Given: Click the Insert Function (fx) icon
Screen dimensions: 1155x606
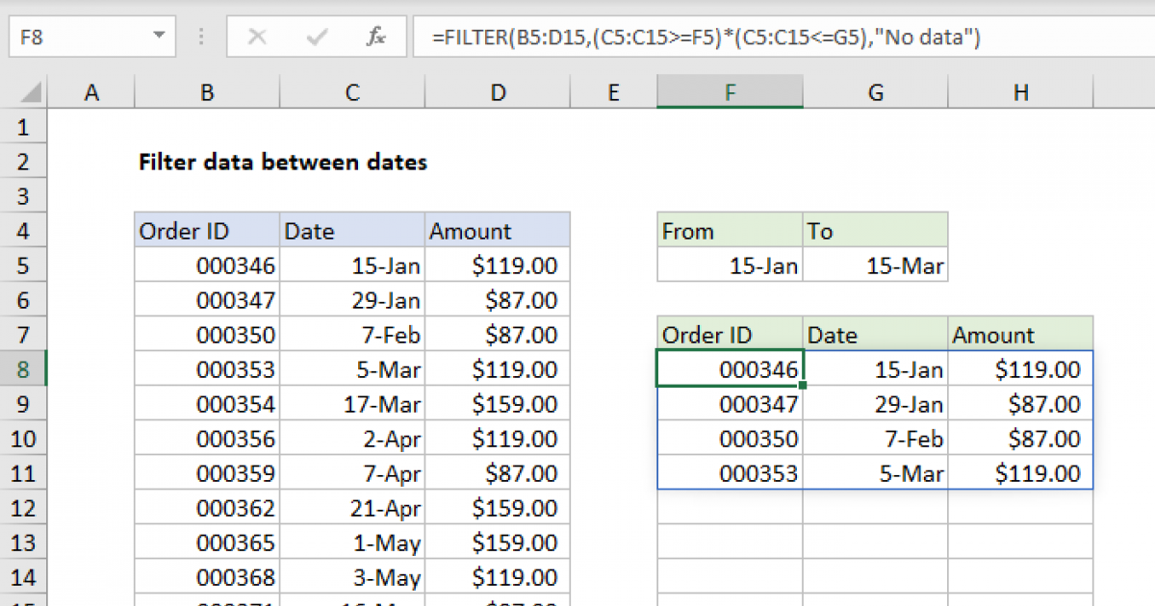Looking at the screenshot, I should click(375, 37).
